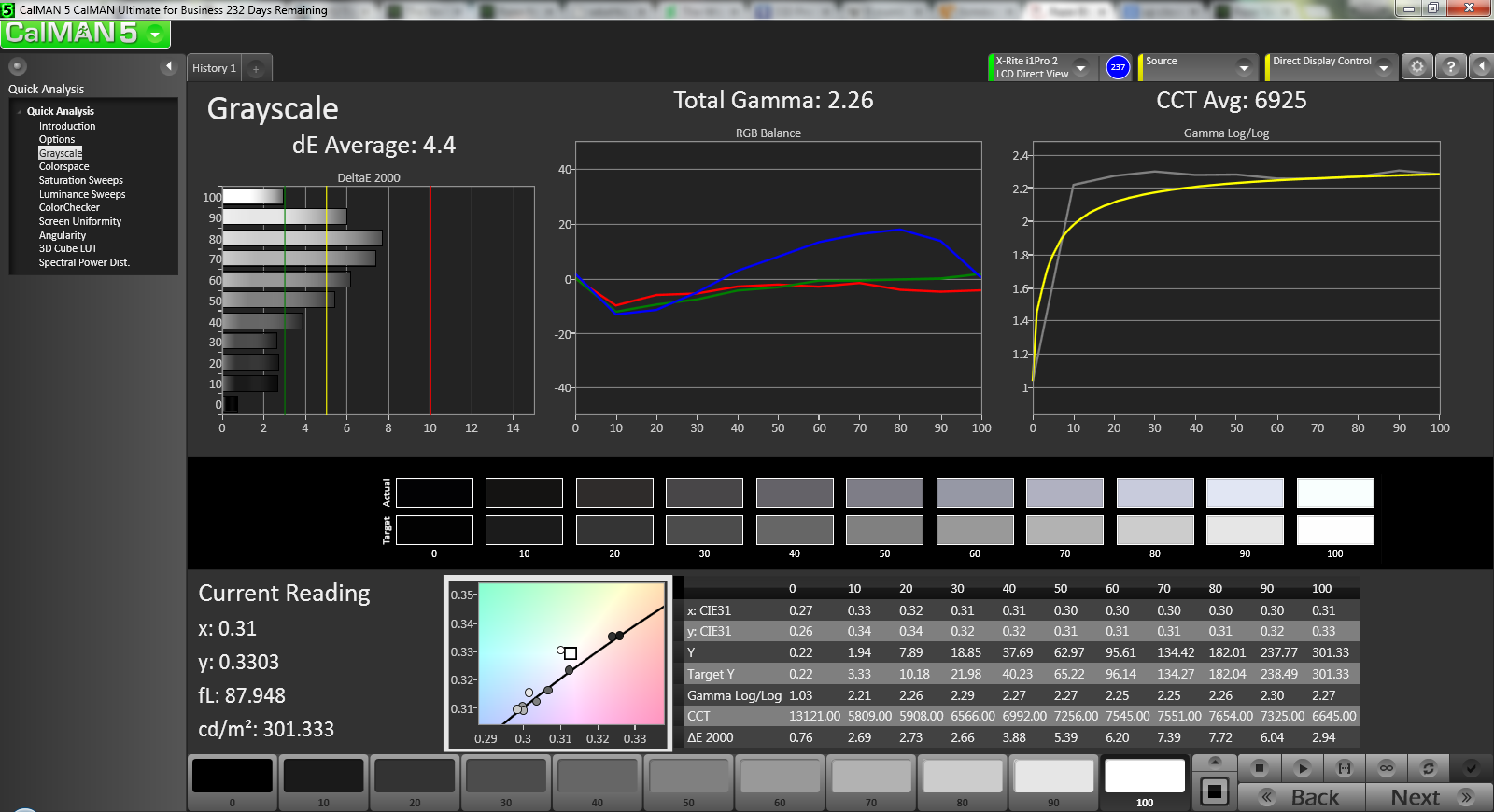Click the Grayscale item in the workflow list
This screenshot has height=812, width=1494.
(x=61, y=153)
